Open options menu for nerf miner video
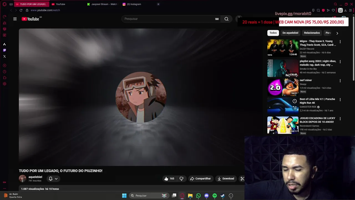355x200 pixels. [x=340, y=81]
